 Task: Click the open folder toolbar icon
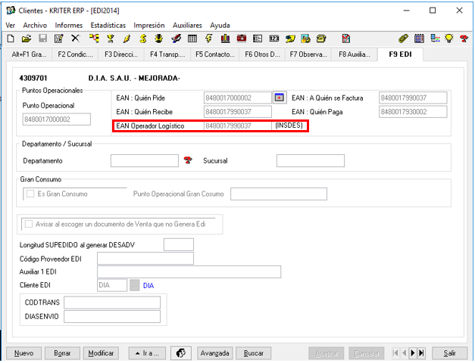point(27,39)
